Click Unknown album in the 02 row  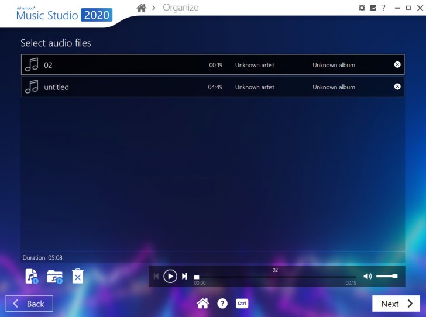[334, 65]
